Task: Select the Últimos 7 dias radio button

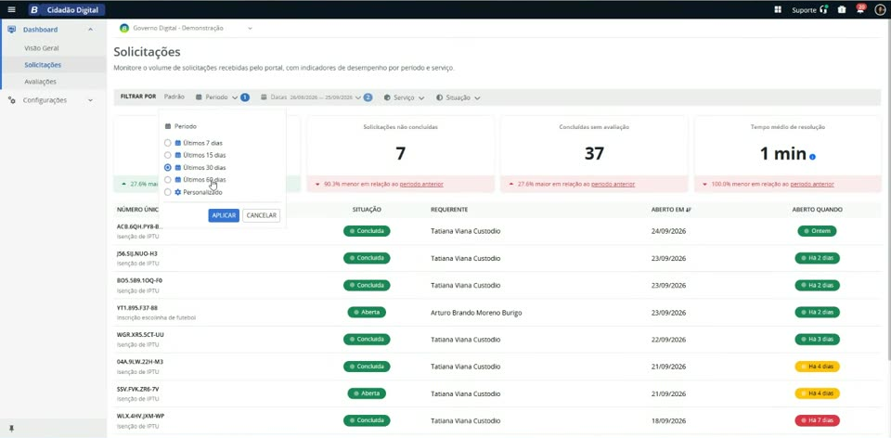Action: pos(168,143)
